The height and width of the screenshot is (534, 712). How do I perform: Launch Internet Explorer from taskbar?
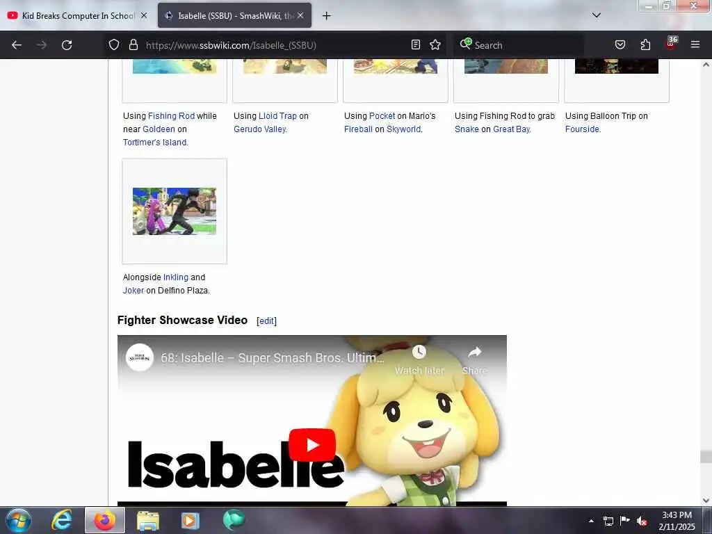point(61,520)
